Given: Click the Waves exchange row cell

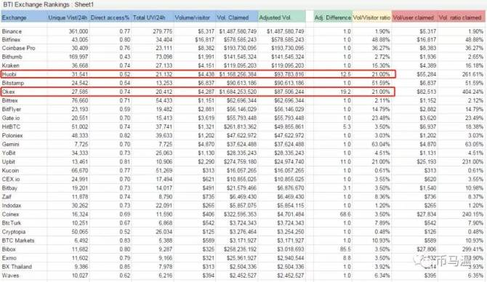Looking at the screenshot, I should pos(10,275).
